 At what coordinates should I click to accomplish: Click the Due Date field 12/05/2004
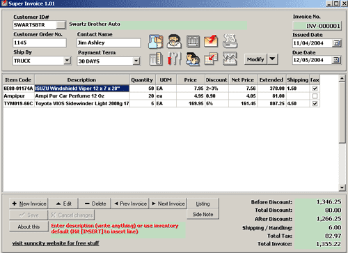click(312, 60)
